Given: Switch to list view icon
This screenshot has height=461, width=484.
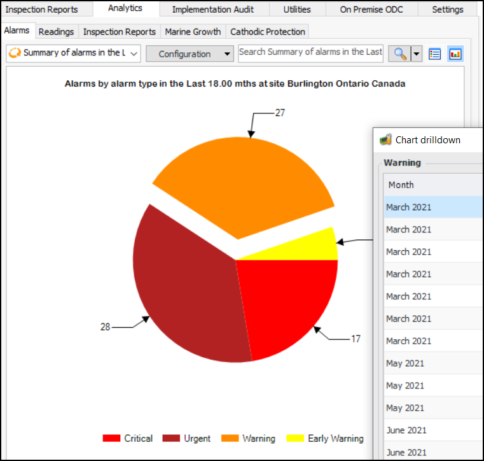Looking at the screenshot, I should (x=434, y=54).
